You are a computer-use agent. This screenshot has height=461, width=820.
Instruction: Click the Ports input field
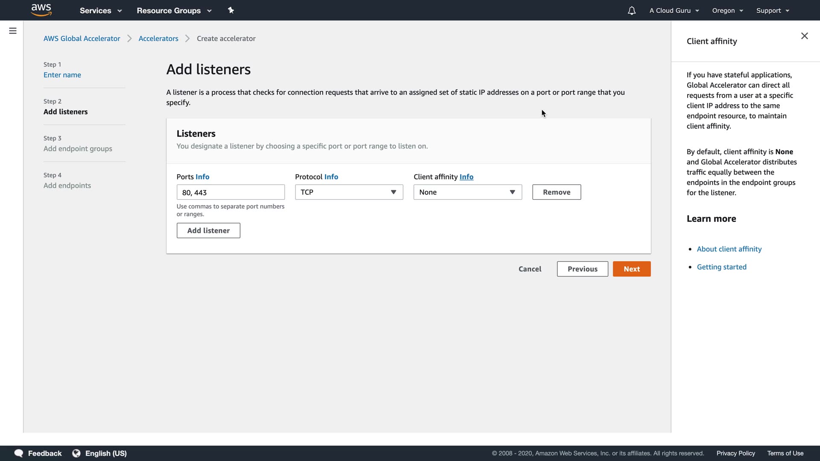coord(231,192)
